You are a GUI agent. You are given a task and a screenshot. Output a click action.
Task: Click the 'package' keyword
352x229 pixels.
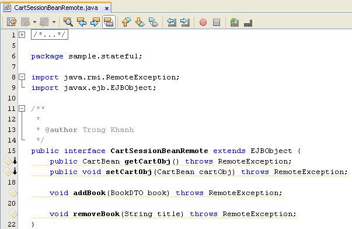(47, 56)
